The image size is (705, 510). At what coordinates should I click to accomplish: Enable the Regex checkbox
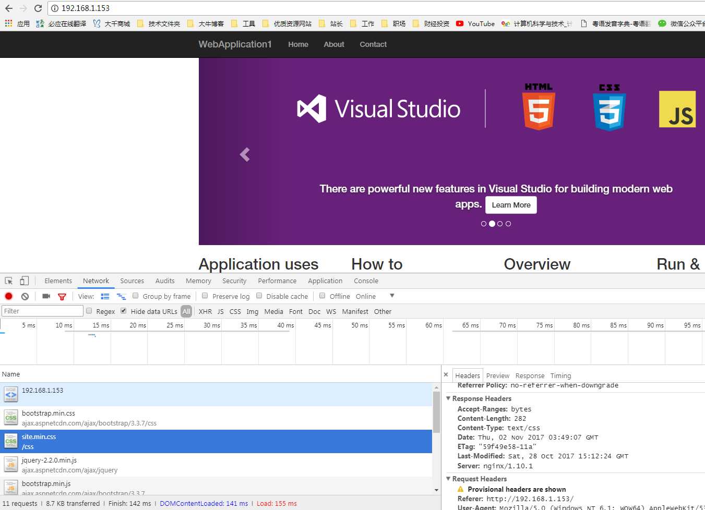(x=89, y=311)
